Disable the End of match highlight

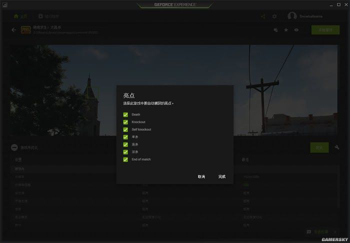click(x=125, y=159)
